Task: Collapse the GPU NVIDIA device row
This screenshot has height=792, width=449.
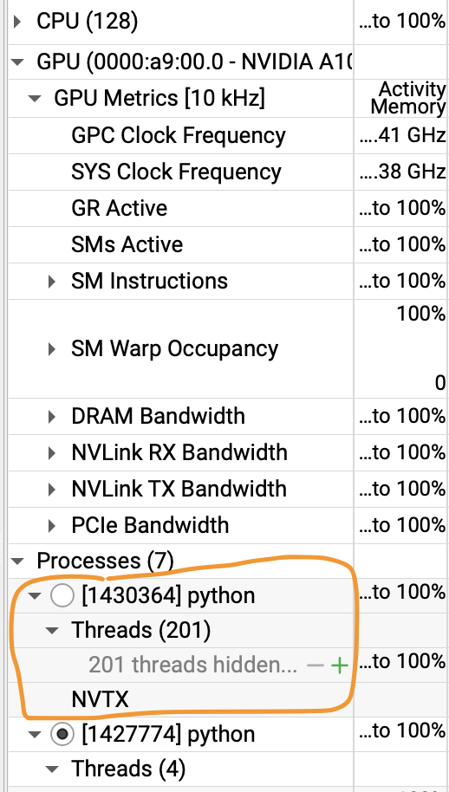Action: pos(17,62)
